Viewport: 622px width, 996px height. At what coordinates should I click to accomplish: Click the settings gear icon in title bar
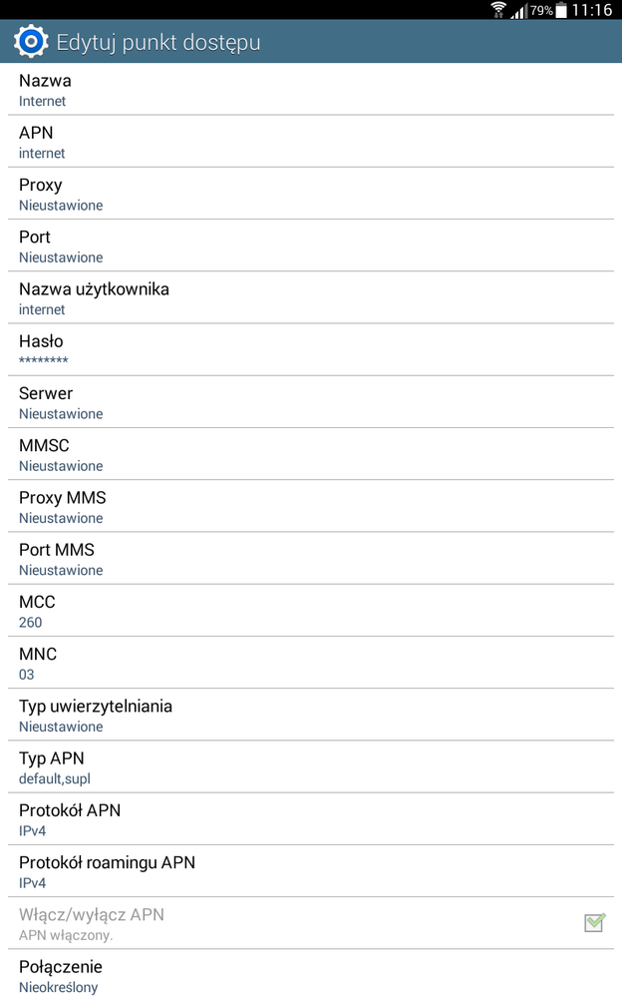pyautogui.click(x=30, y=41)
